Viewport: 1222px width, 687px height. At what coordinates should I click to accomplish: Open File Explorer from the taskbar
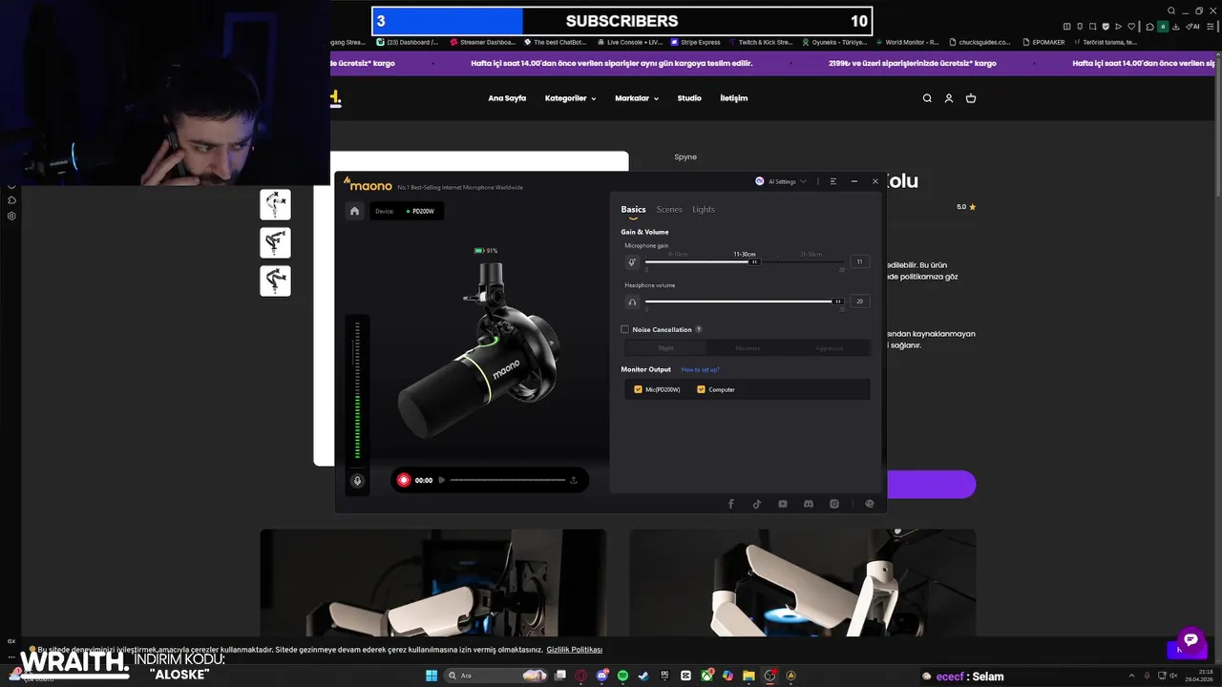coord(749,676)
